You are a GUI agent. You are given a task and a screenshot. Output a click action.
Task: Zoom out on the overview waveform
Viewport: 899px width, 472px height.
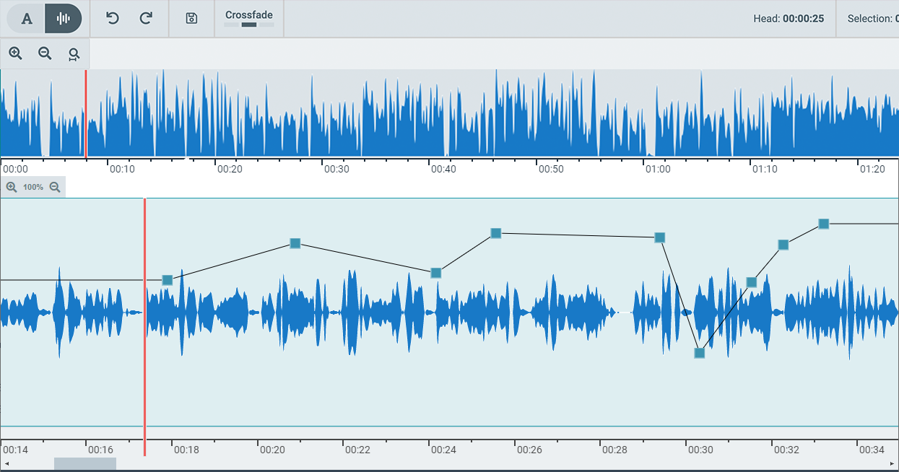pos(45,54)
